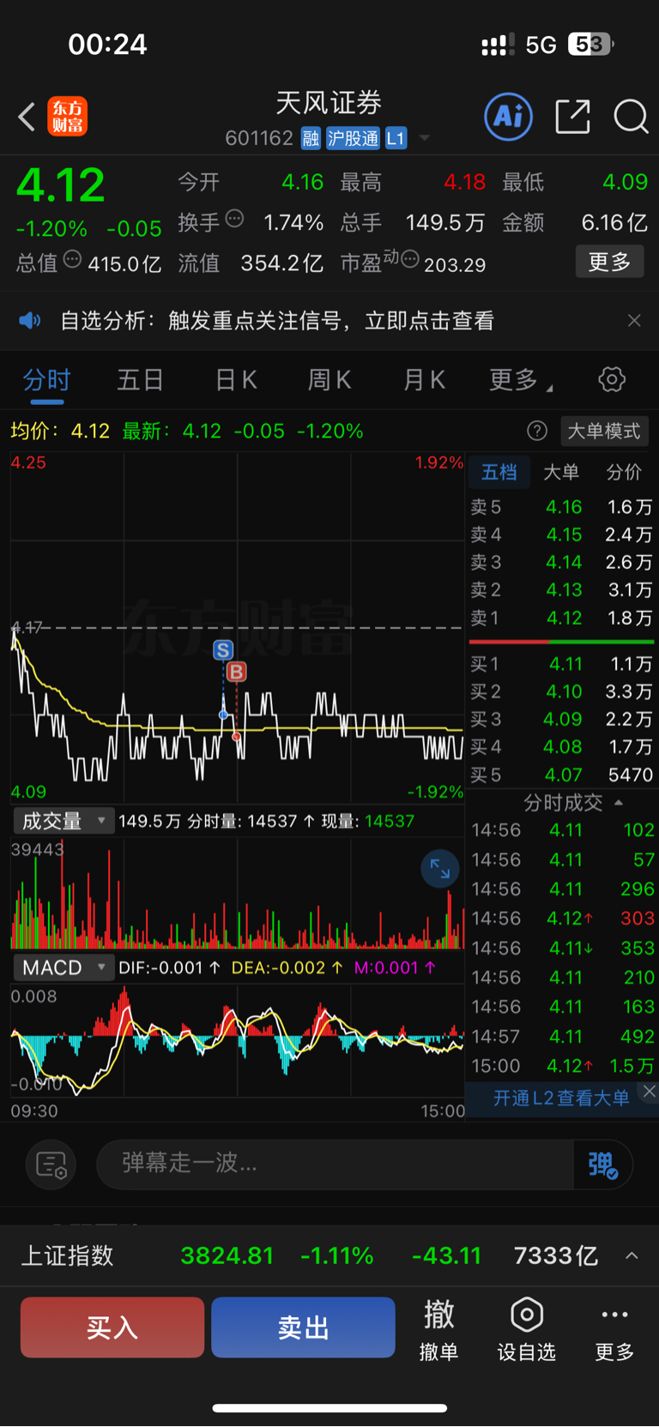Tap info icon next to 市盈
Viewport: 659px width, 1427px height.
[410, 259]
